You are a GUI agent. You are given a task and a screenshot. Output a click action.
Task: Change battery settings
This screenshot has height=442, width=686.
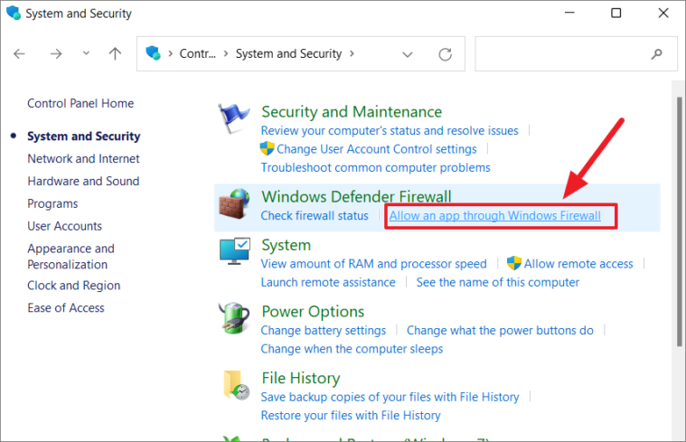pos(324,330)
